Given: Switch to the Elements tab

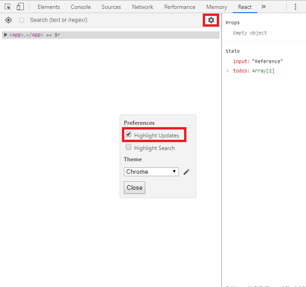Looking at the screenshot, I should click(49, 7).
